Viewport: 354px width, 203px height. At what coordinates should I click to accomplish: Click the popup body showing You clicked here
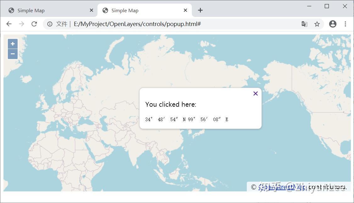200,108
